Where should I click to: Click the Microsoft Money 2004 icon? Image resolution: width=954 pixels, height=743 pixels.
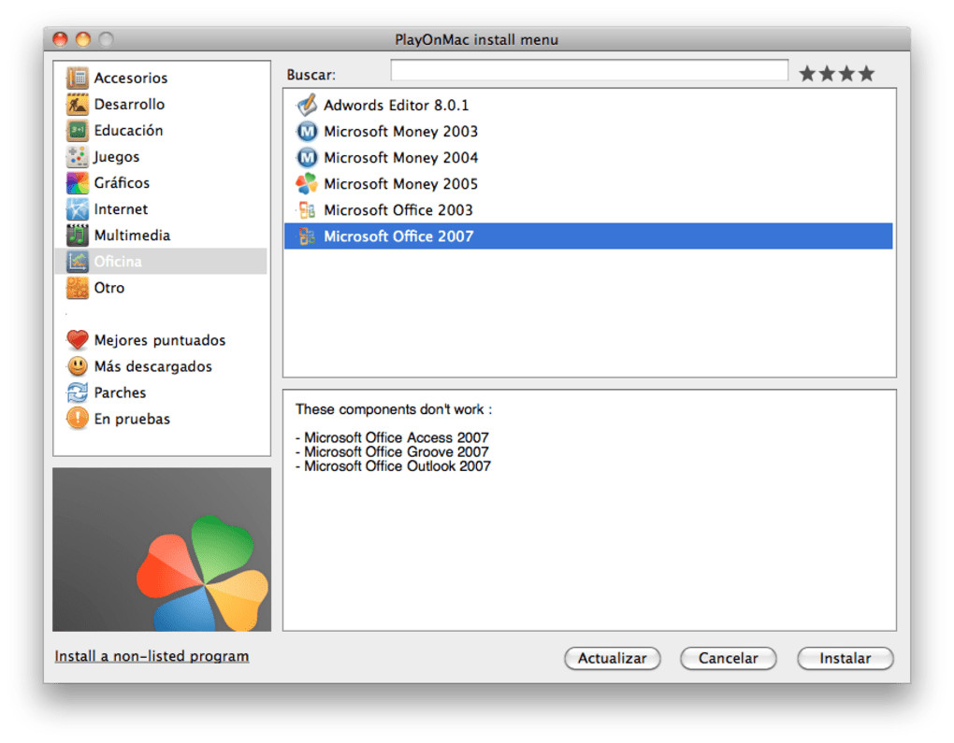pyautogui.click(x=307, y=157)
